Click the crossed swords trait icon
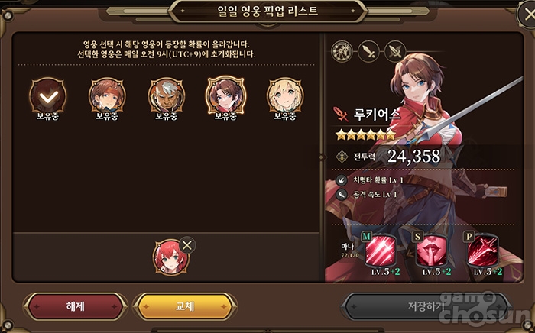Screen dimensions: 535x333 click(x=395, y=51)
